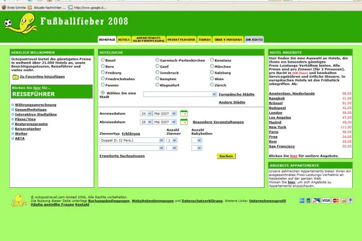Click the MasterCard payment icon

tap(336, 200)
